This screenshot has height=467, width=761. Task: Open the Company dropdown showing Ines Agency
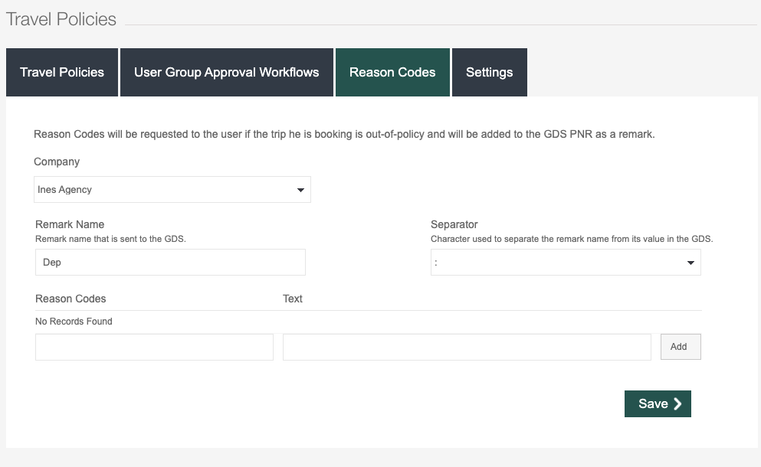click(x=165, y=190)
